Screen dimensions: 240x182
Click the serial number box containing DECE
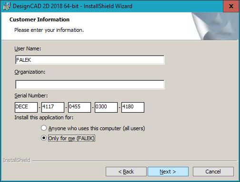(26, 107)
